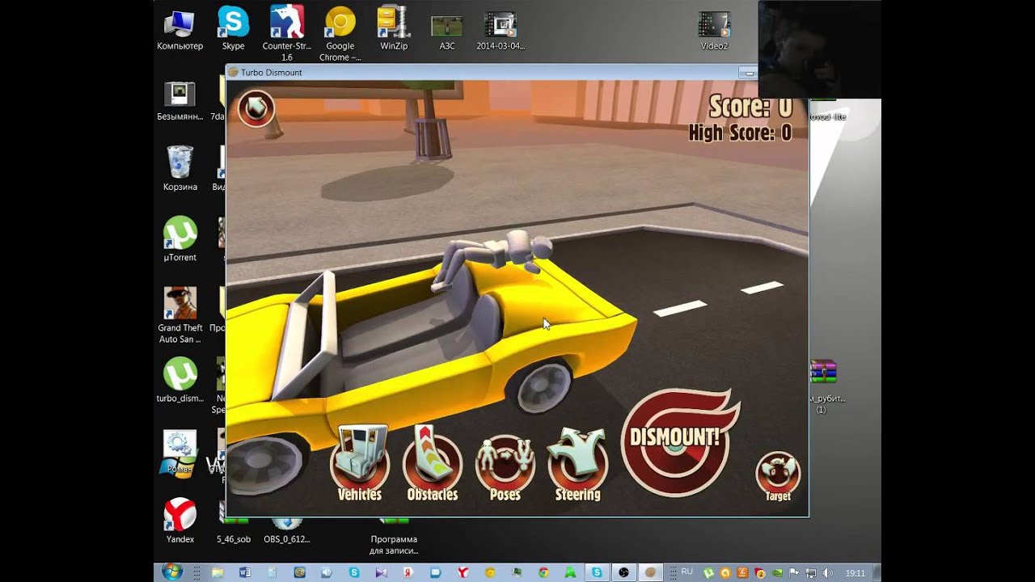Select the Google Chrome desktop shortcut
The height and width of the screenshot is (582, 1035).
[x=340, y=34]
